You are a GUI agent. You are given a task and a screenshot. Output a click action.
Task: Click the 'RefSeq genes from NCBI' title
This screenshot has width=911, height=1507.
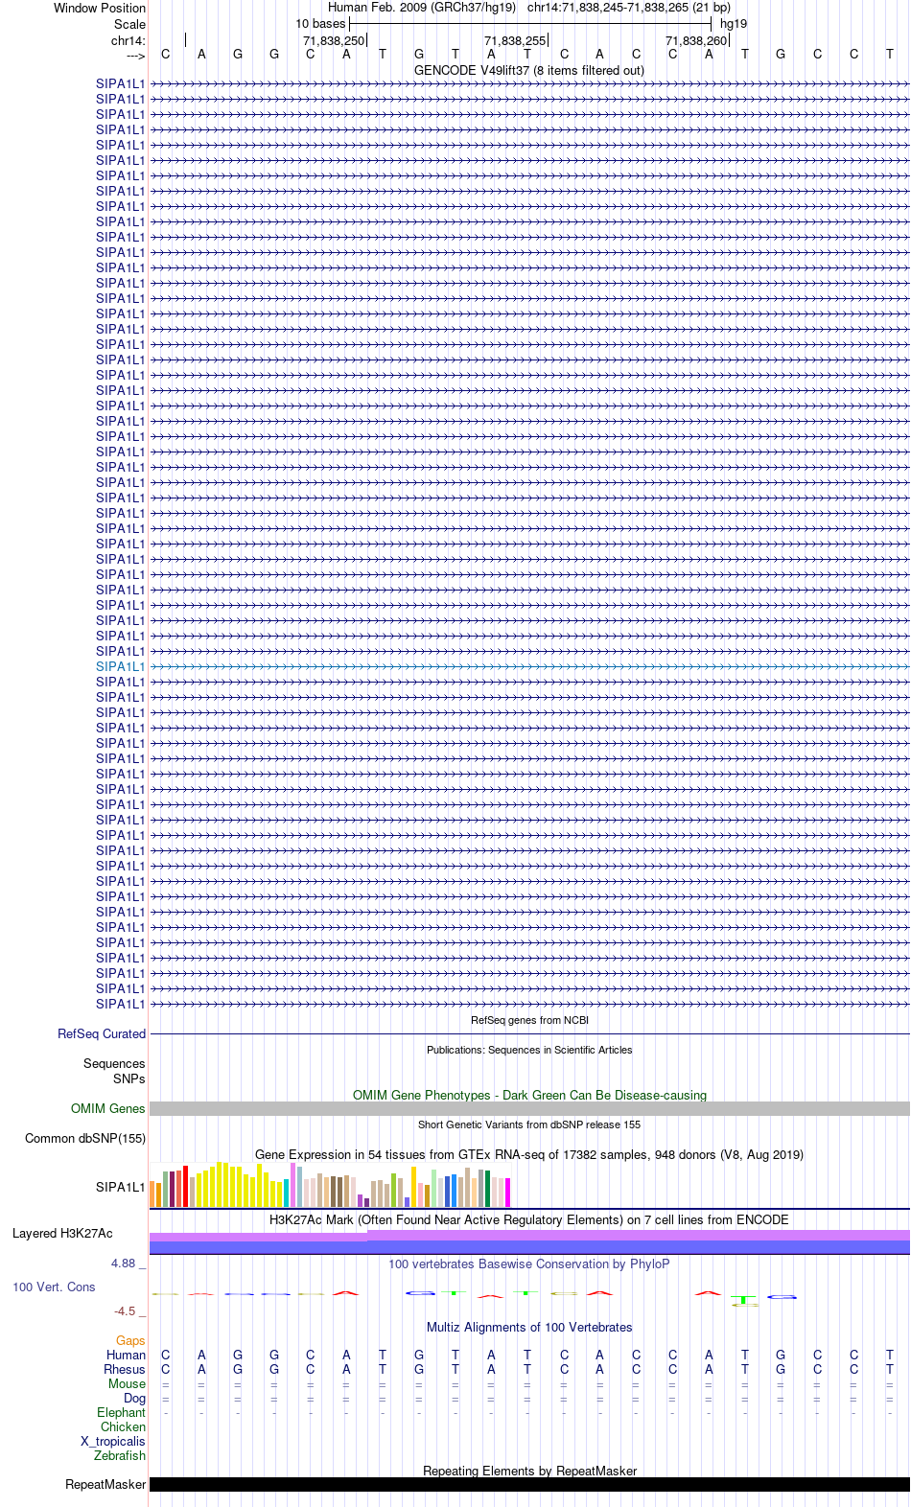(529, 1020)
